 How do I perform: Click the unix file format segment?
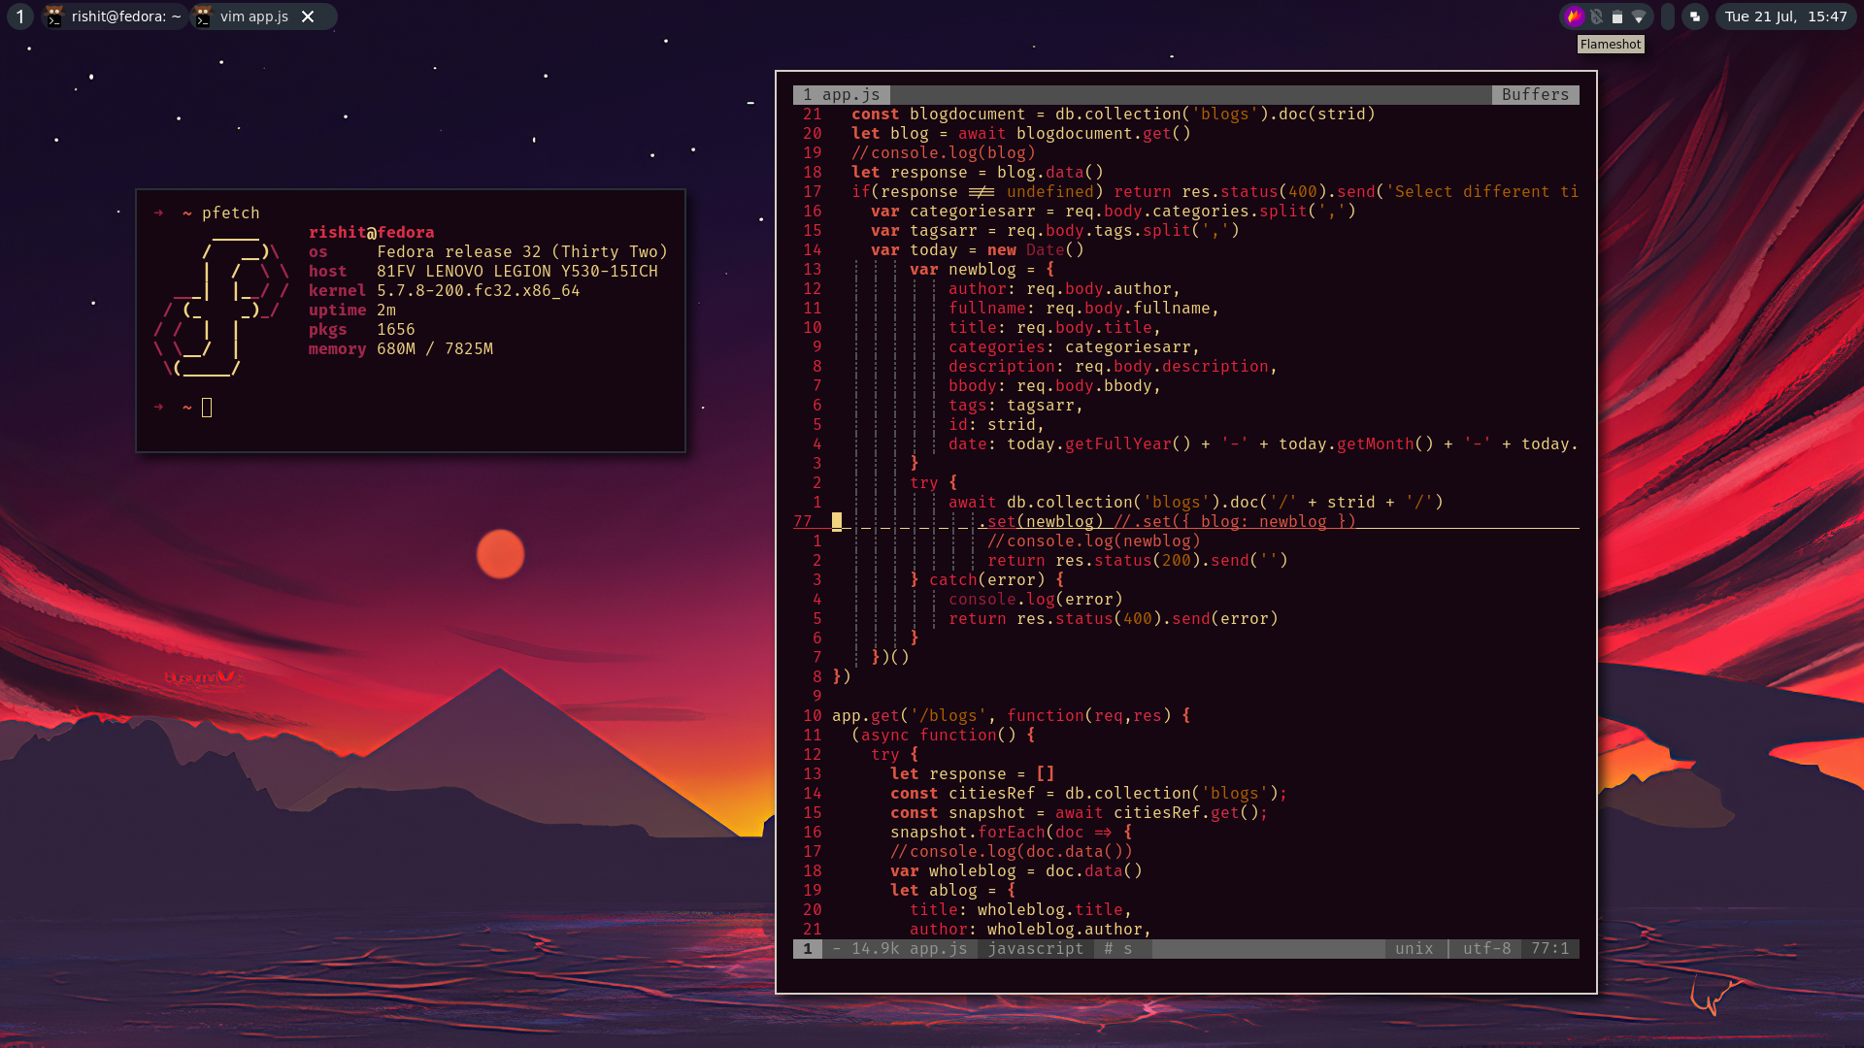1414,948
